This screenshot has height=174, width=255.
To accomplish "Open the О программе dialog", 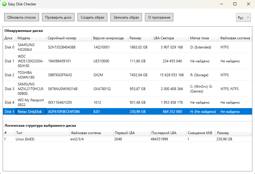I will (159, 17).
